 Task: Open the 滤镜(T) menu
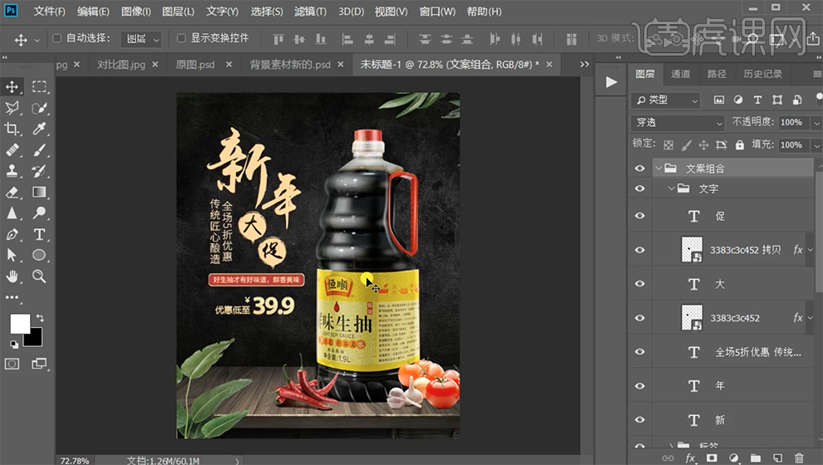tap(310, 11)
